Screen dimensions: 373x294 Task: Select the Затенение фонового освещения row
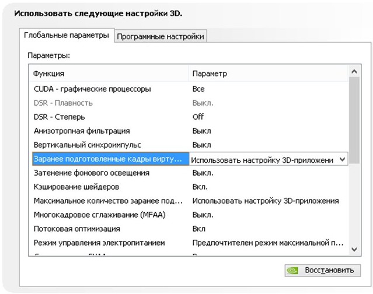pyautogui.click(x=189, y=173)
